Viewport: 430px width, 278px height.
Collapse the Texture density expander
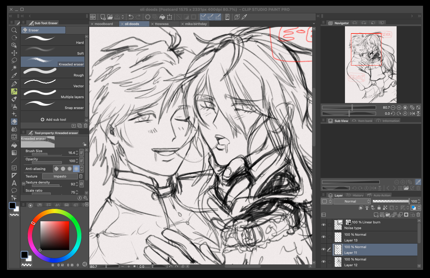click(x=24, y=184)
